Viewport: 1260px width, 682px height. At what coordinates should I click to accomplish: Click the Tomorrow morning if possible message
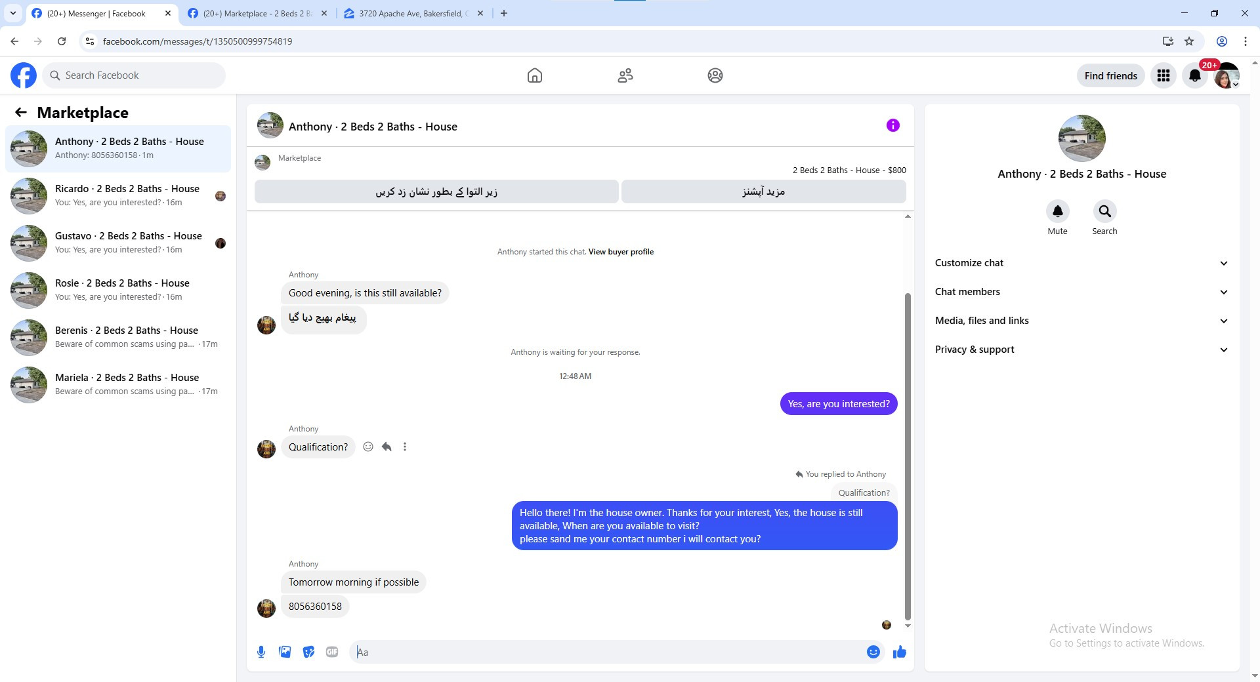click(354, 582)
